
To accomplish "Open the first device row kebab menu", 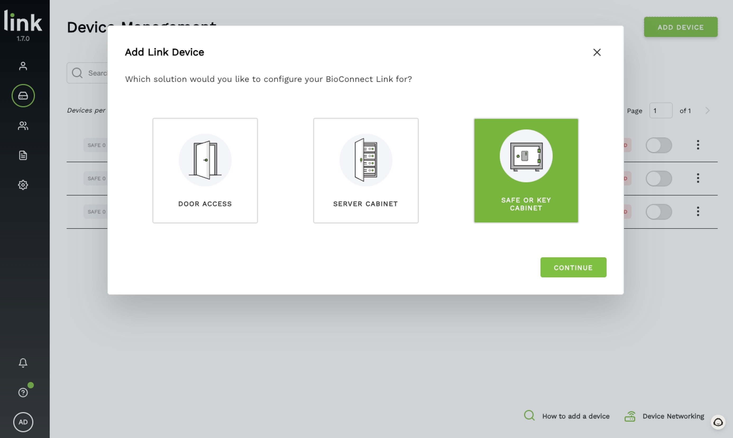I will (x=698, y=145).
